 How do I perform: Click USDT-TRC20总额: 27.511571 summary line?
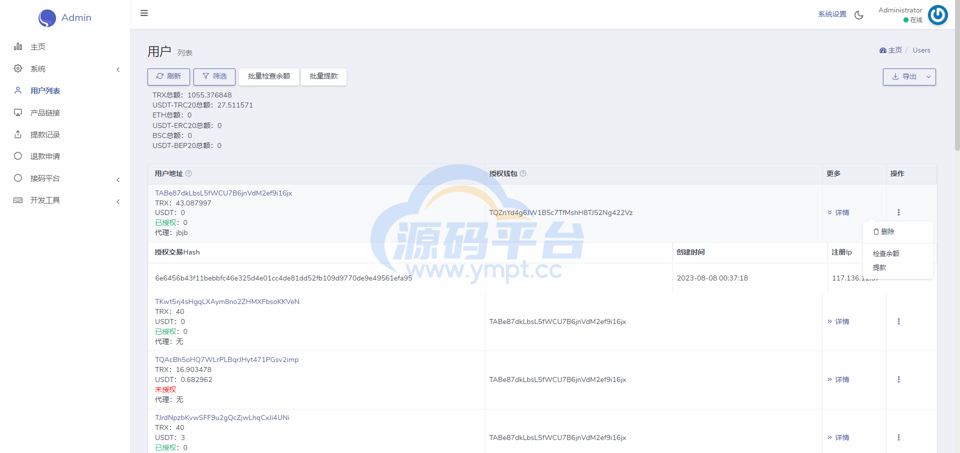202,105
